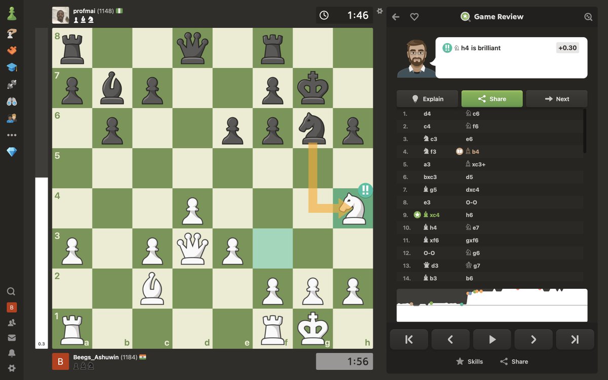Viewport: 608px width, 380px height.
Task: Jump to the last move
Action: coord(575,339)
